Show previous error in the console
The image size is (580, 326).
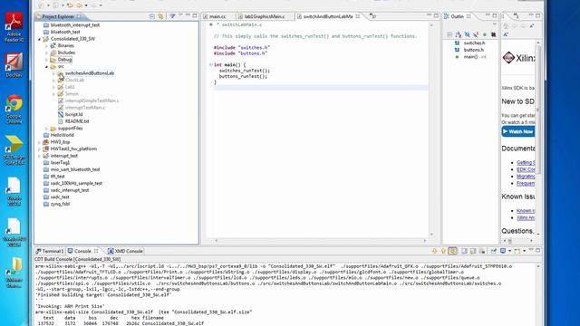point(443,251)
